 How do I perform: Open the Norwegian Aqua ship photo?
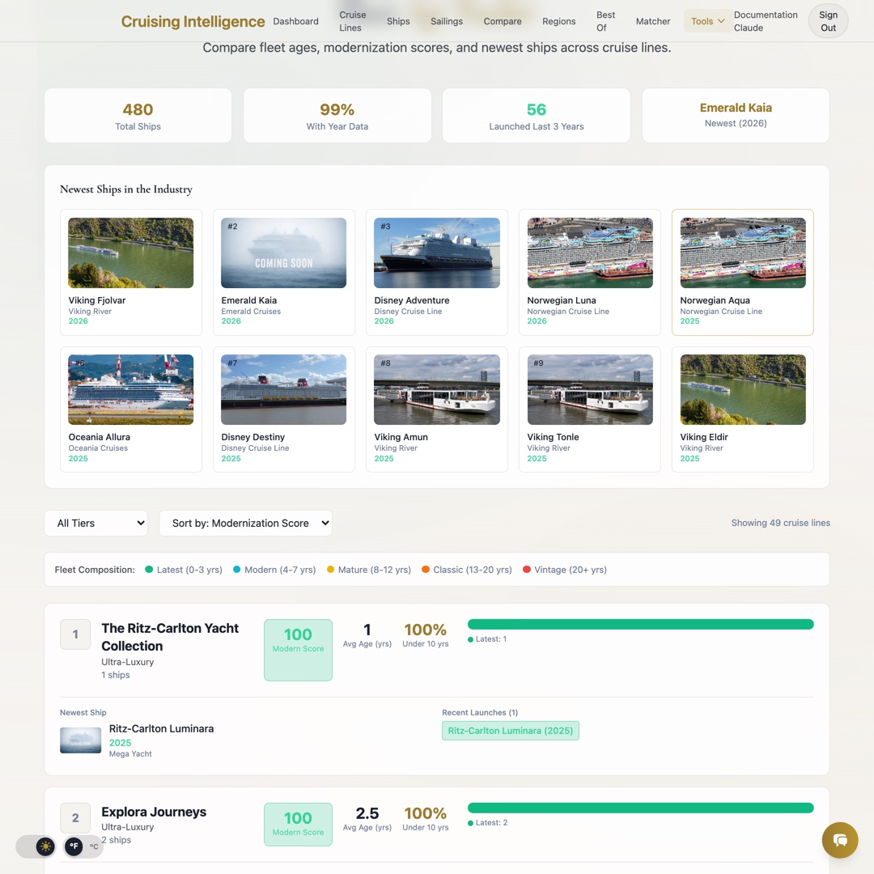tap(742, 253)
